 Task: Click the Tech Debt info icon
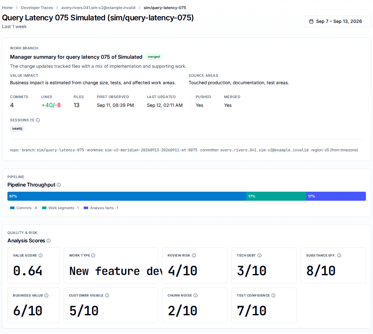click(260, 256)
